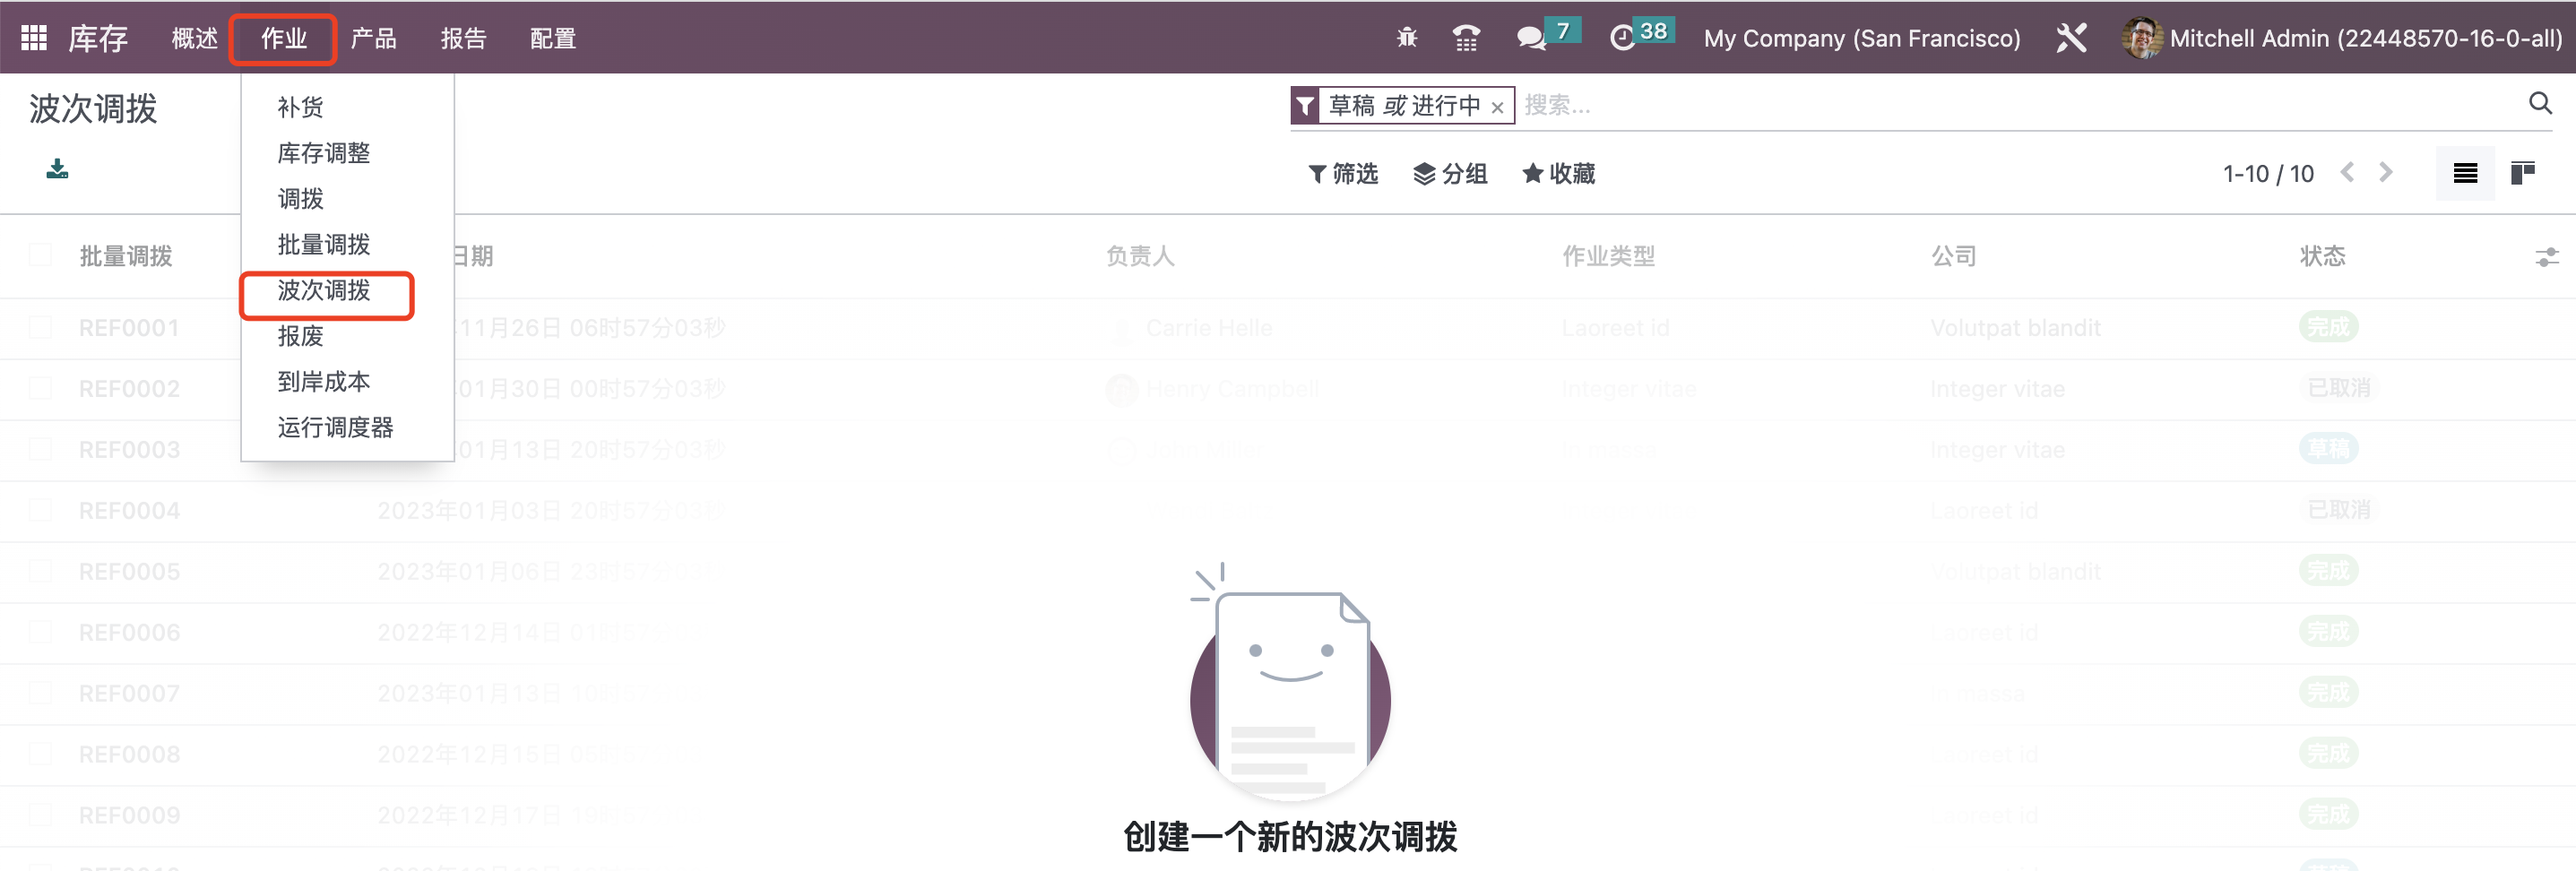Viewport: 2576px width, 871px height.
Task: Switch to kanban view
Action: click(2523, 173)
